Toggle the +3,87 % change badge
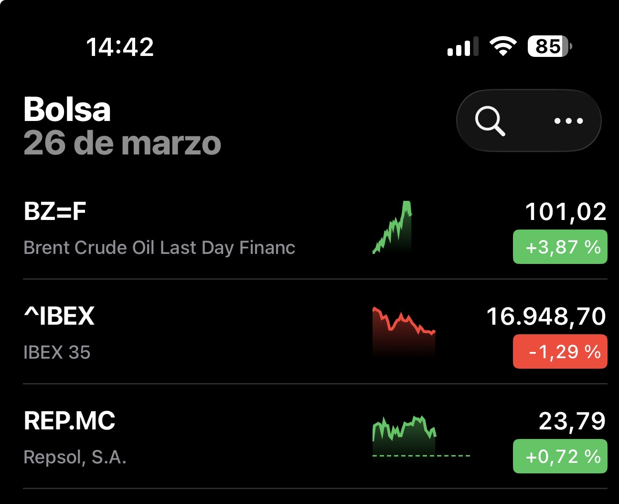 coord(560,247)
